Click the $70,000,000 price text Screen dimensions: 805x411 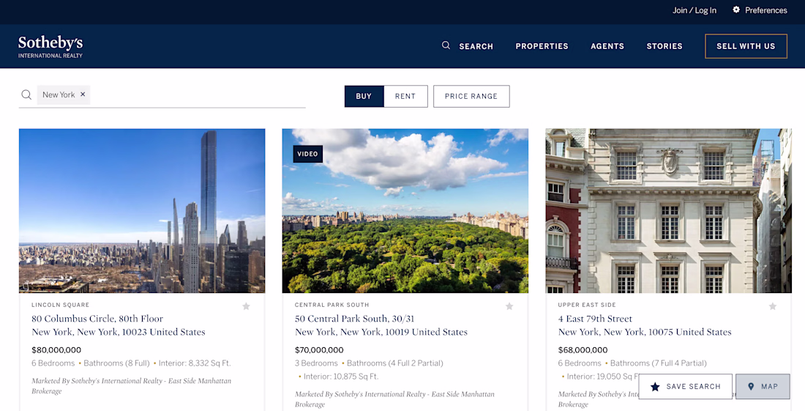[319, 350]
